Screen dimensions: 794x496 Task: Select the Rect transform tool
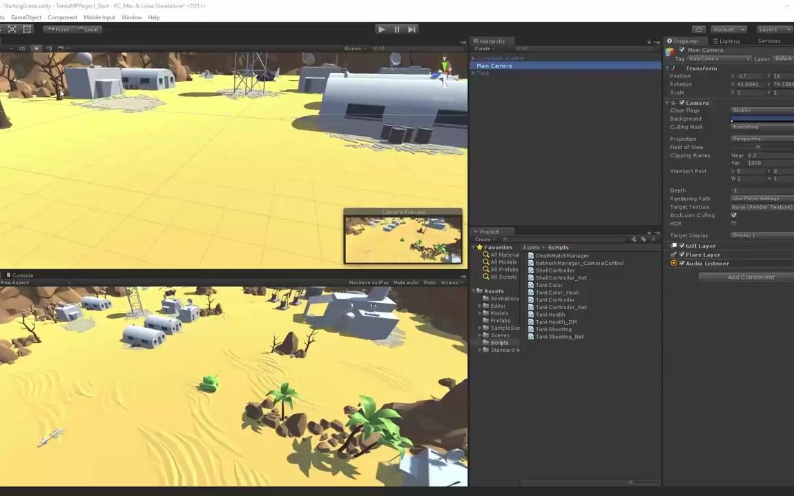(27, 30)
